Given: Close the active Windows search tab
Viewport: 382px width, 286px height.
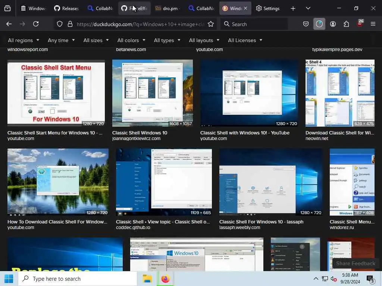Looking at the screenshot, I should click(245, 8).
